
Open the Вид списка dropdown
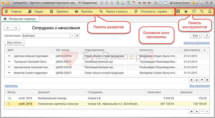pos(15,43)
